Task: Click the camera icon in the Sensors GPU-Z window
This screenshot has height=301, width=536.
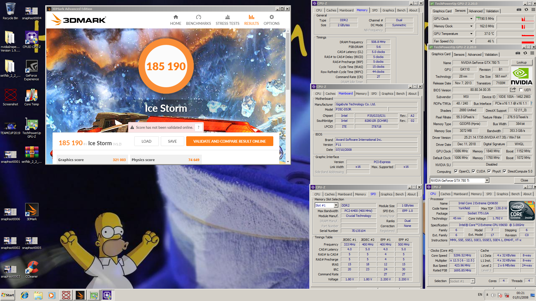Action: [519, 9]
